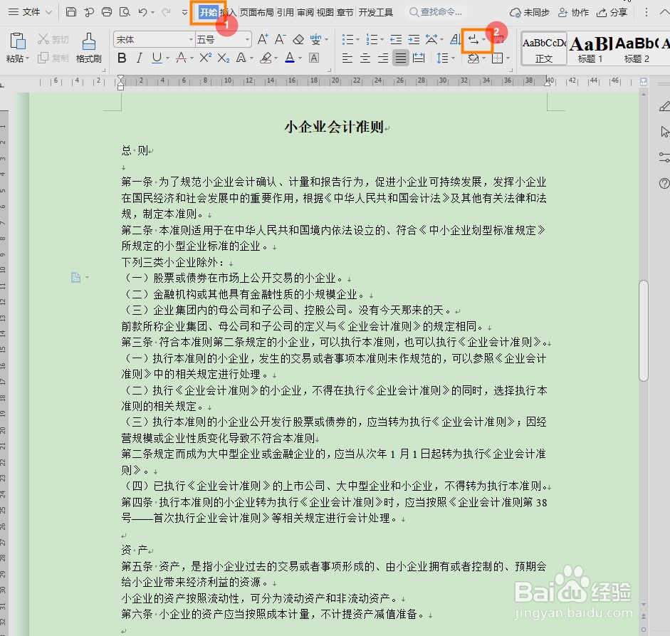Click the font color A icon
The width and height of the screenshot is (670, 636).
tap(290, 58)
